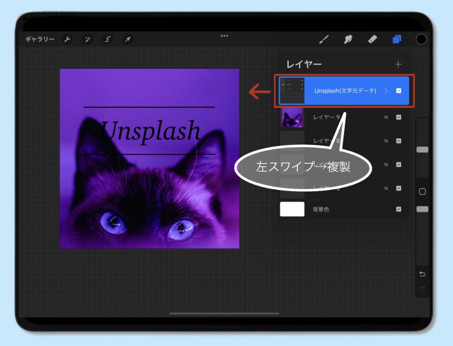The width and height of the screenshot is (453, 346).
Task: Close the Layers panel via layers icon
Action: [x=397, y=39]
